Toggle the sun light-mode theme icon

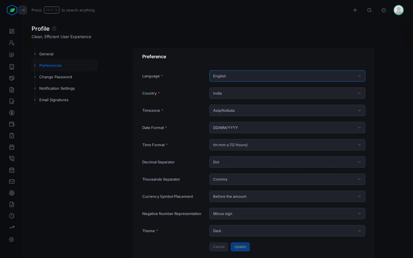(x=384, y=10)
